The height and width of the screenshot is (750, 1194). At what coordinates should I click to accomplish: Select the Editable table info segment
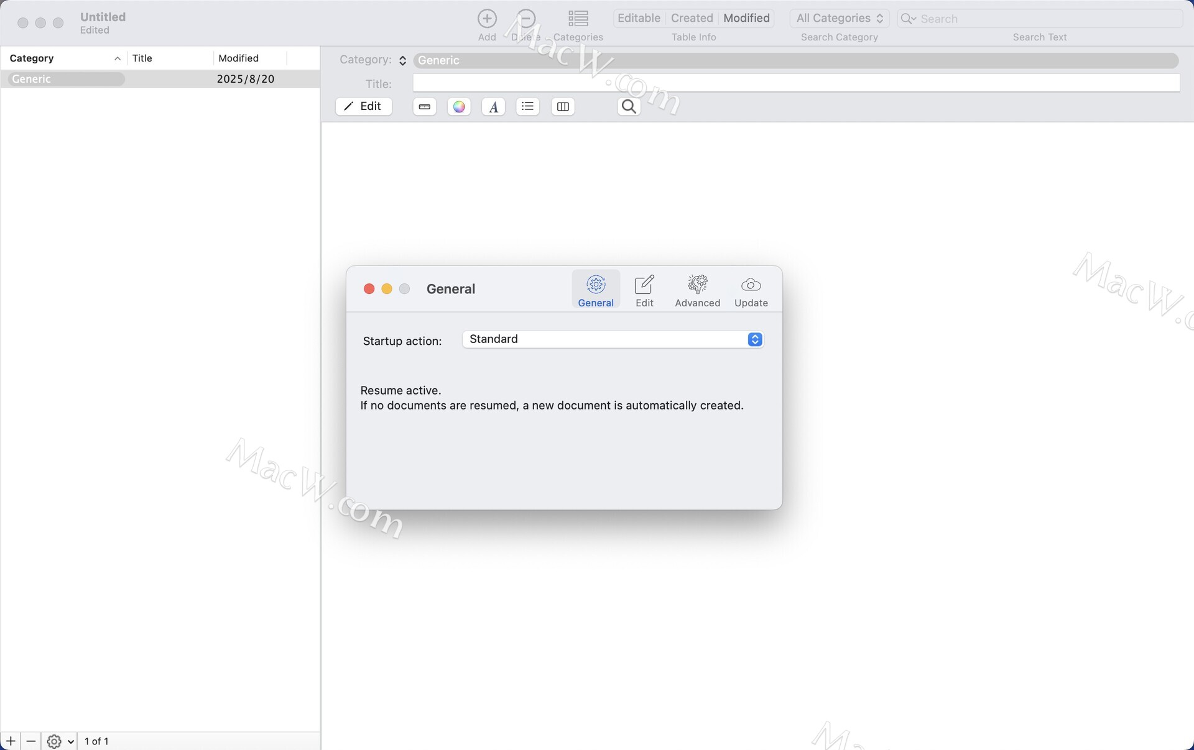point(639,18)
